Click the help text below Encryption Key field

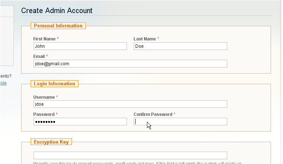point(137,163)
